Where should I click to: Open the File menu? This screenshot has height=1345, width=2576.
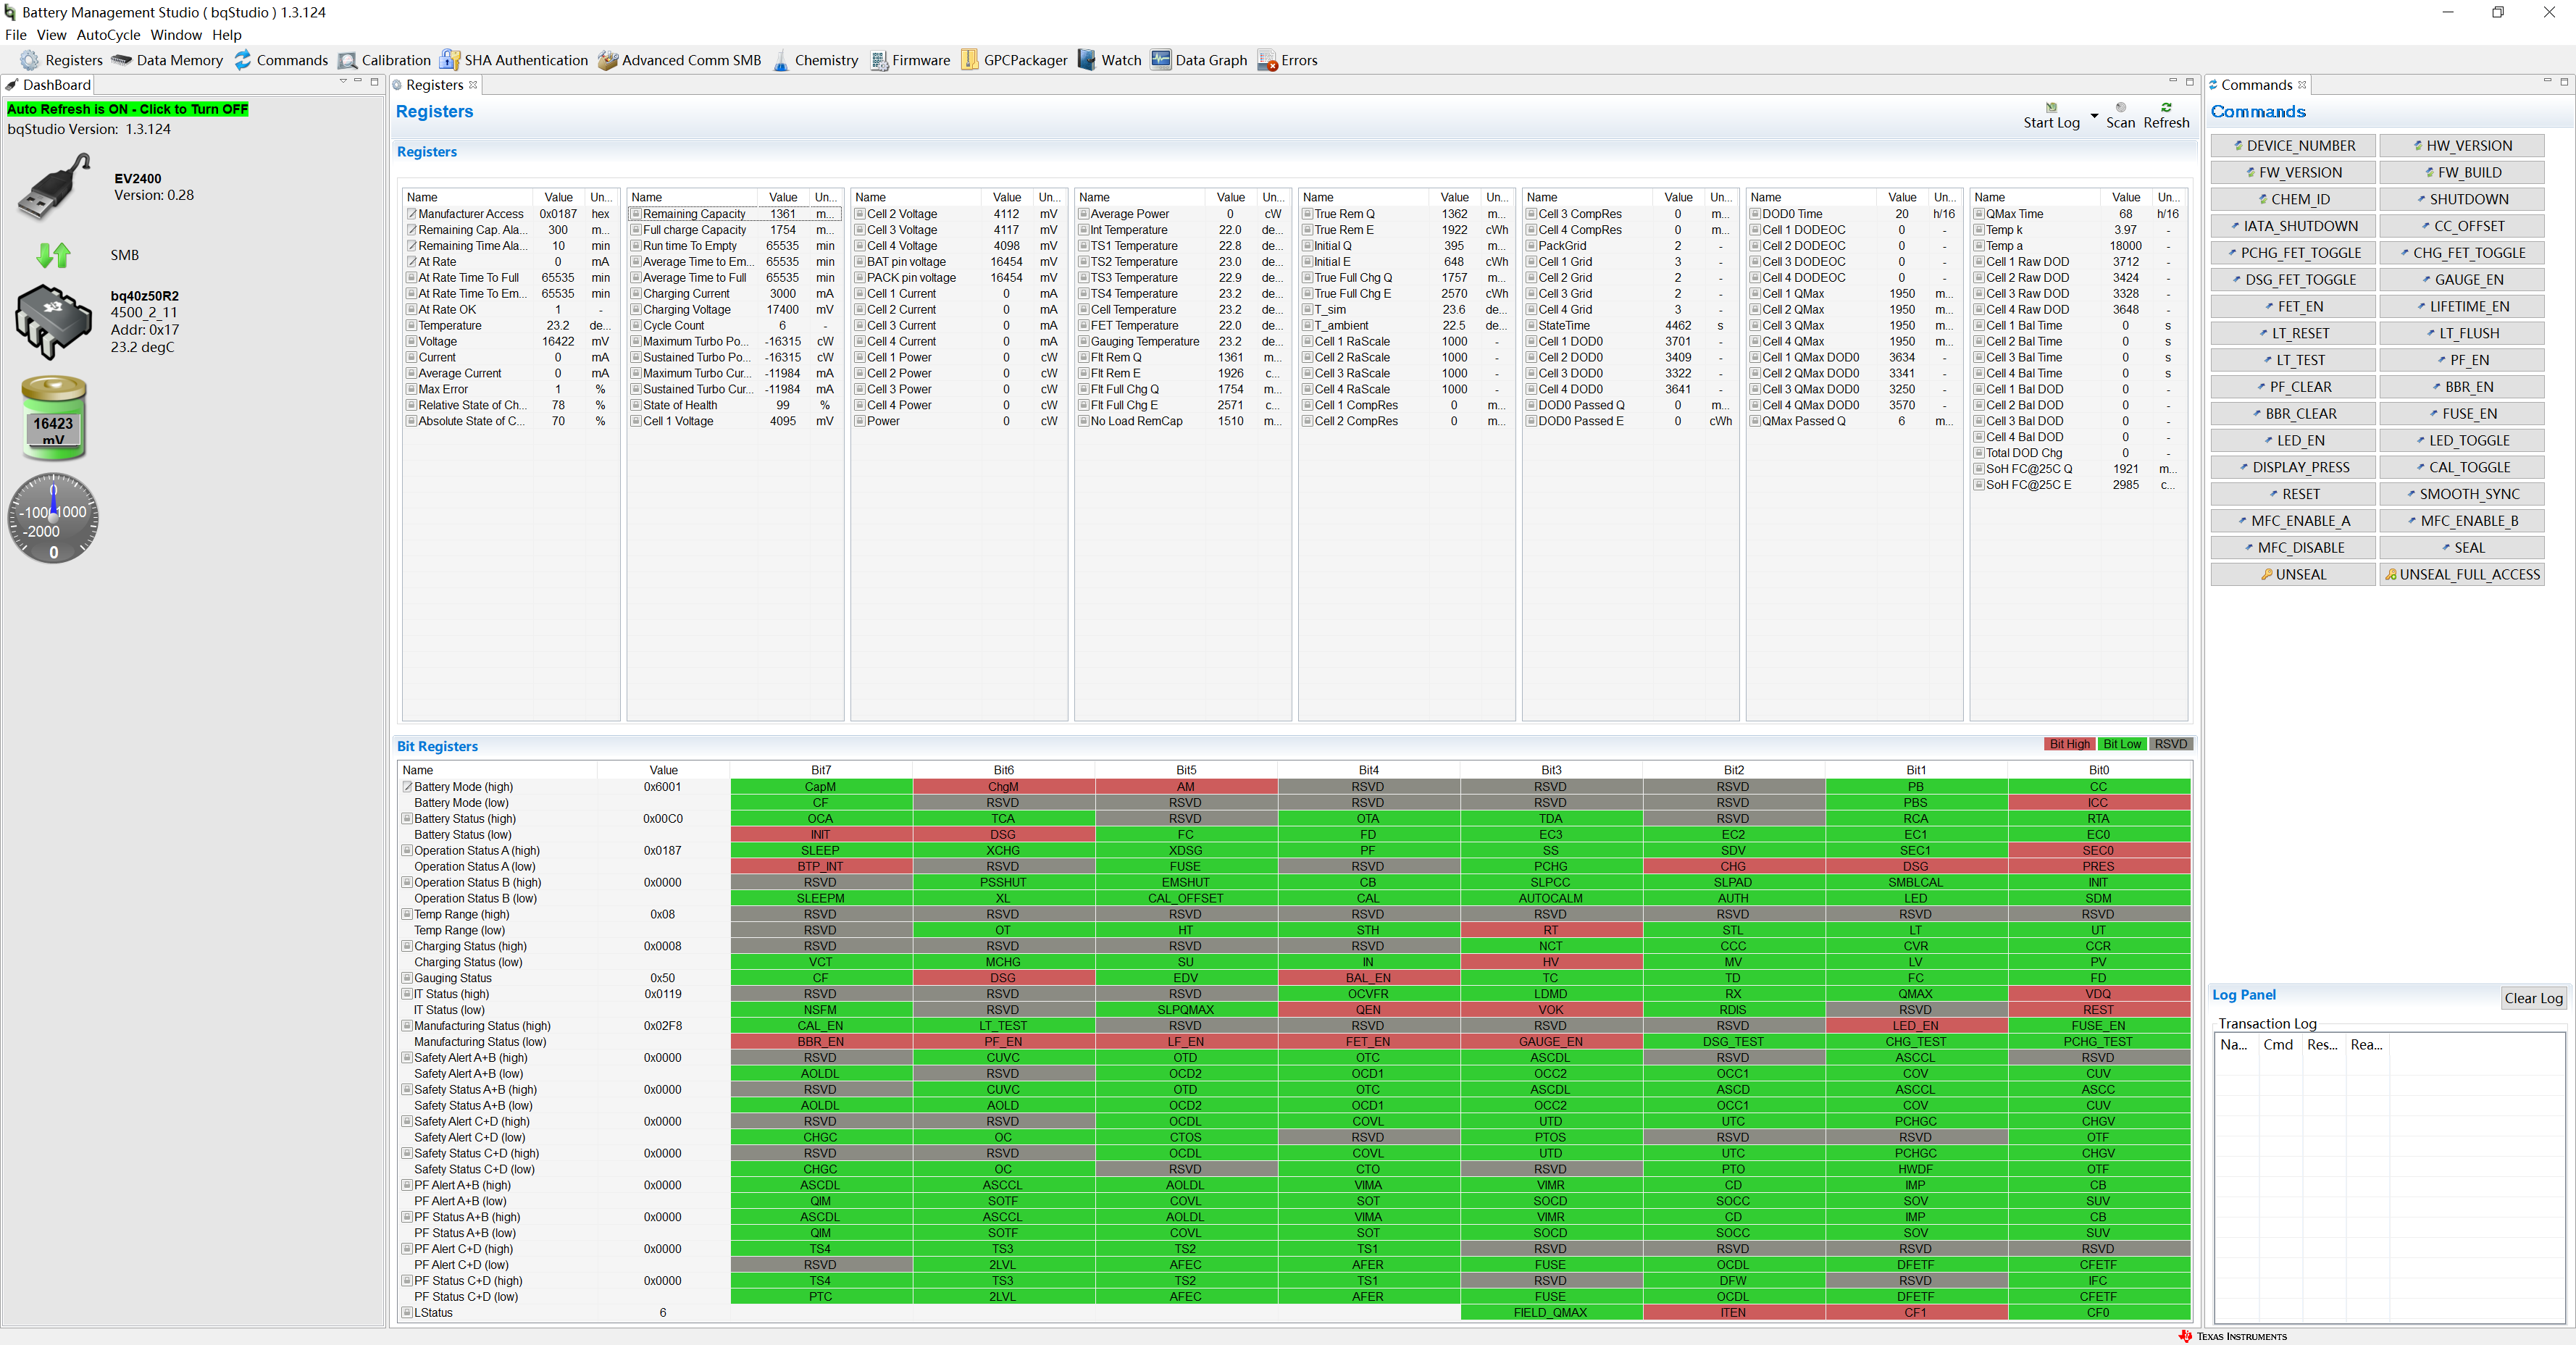tap(16, 35)
